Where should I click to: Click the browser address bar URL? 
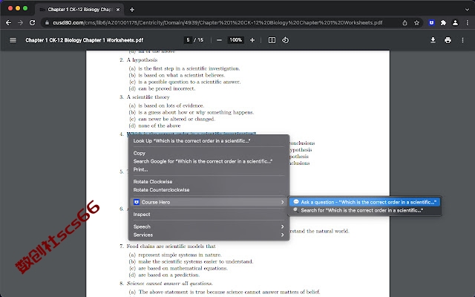tap(217, 23)
